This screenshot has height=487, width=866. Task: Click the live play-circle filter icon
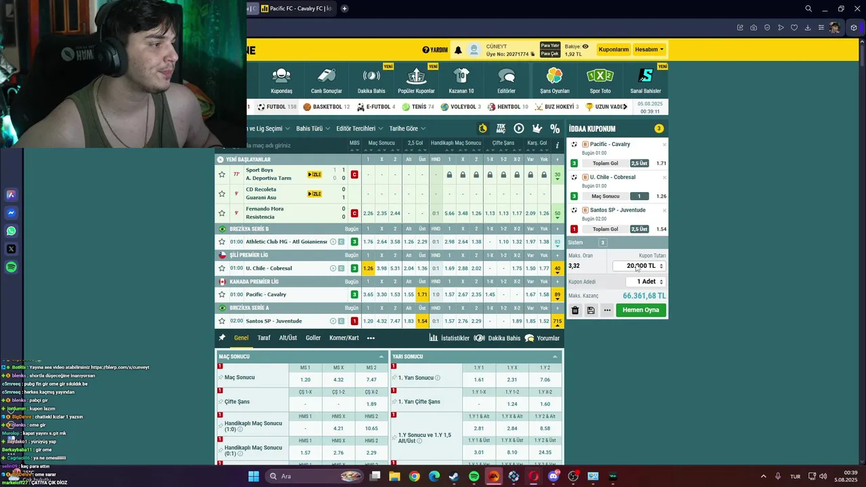(519, 129)
